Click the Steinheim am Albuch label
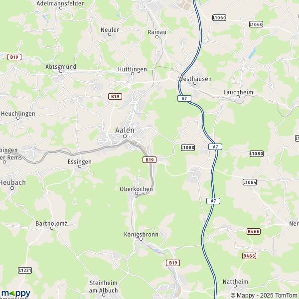 point(103,287)
